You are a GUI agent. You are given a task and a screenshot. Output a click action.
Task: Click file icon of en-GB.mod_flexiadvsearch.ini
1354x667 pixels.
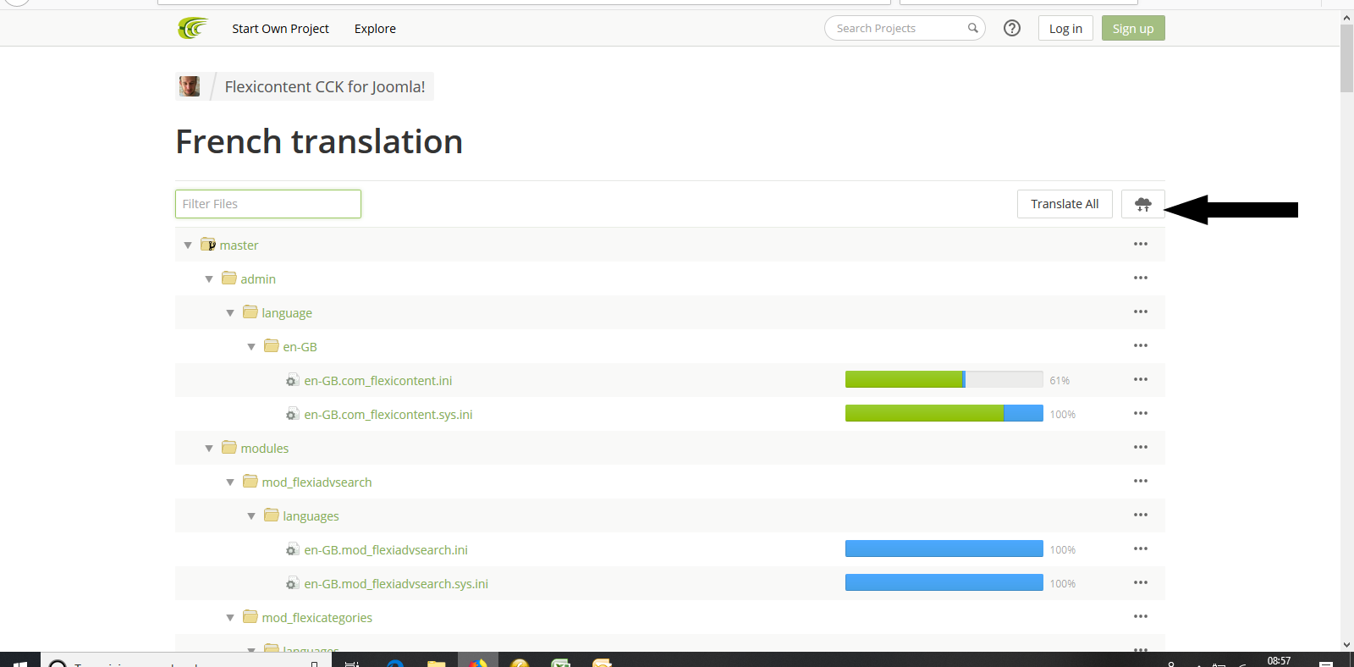[292, 549]
